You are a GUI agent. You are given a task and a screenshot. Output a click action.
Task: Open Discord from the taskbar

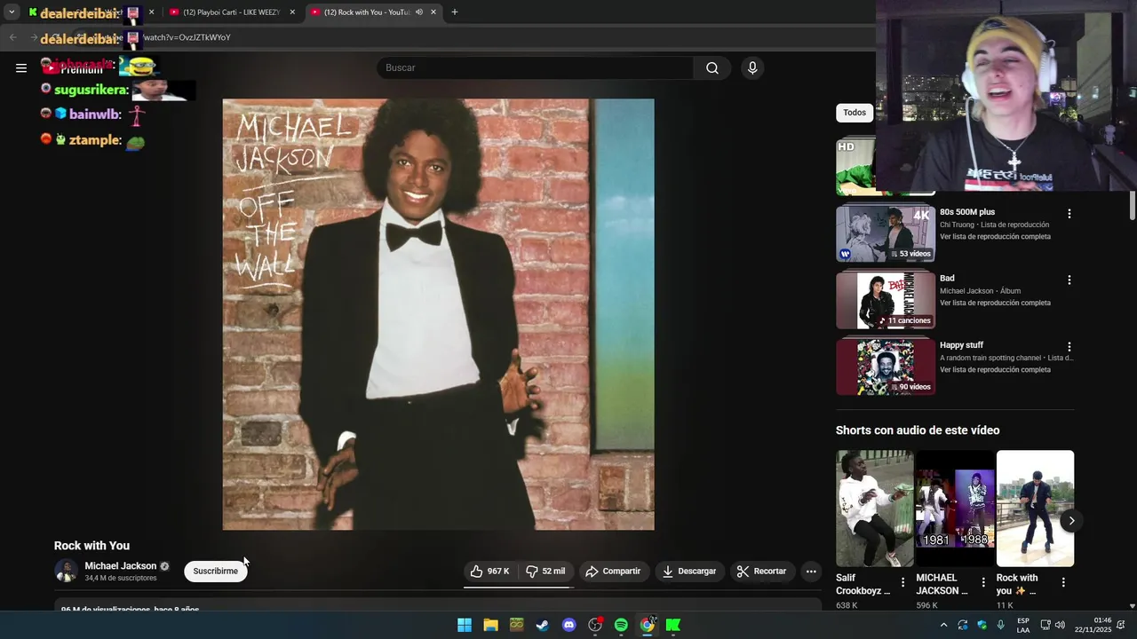click(x=569, y=625)
